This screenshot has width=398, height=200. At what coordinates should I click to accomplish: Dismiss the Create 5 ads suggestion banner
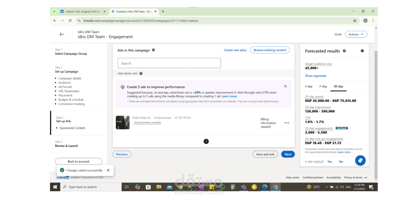pos(285,86)
